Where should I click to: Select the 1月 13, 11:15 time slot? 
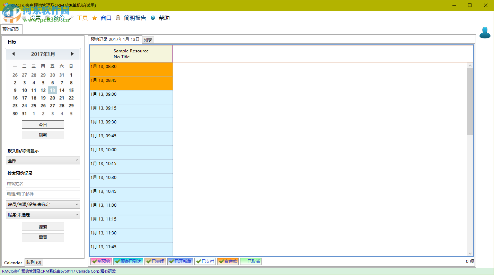coord(131,222)
